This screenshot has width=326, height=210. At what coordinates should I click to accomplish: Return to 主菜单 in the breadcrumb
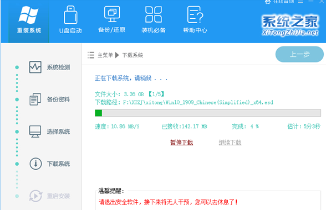pyautogui.click(x=105, y=55)
